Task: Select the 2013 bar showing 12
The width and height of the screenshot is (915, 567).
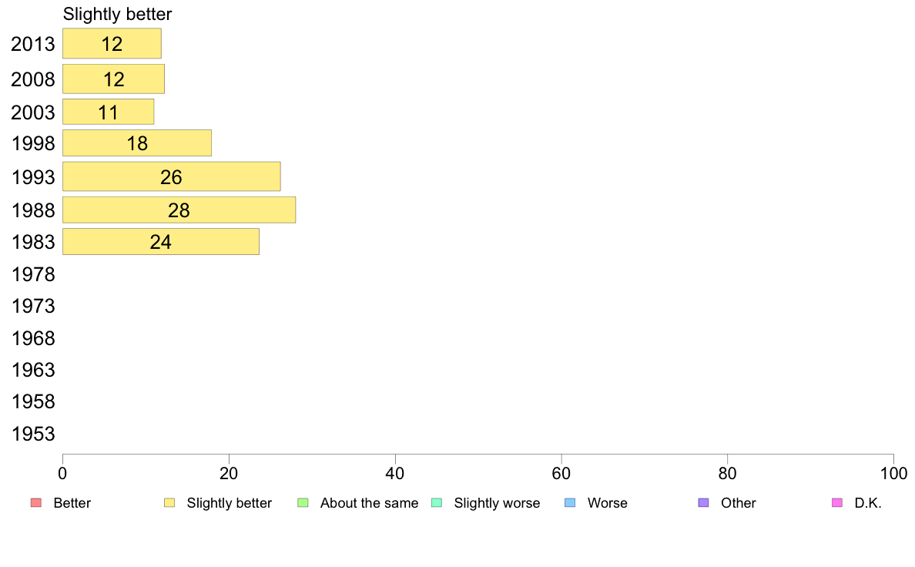Action: point(112,44)
